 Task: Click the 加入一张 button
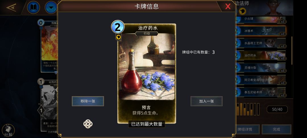tap(206, 101)
